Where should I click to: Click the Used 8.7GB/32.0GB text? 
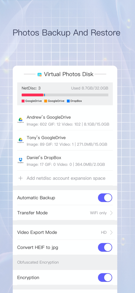(90, 88)
